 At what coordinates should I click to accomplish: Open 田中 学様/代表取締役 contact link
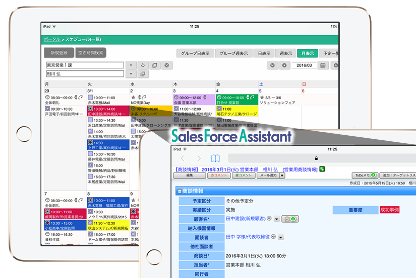click(x=248, y=237)
